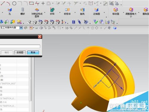Click the navigator vertical scrollbar

[30, 79]
